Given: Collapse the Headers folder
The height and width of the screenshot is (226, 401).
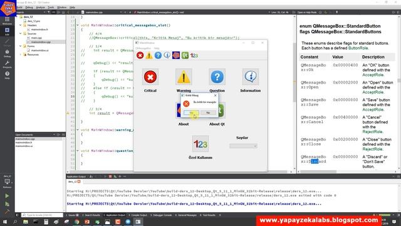Looking at the screenshot, I should (21, 25).
